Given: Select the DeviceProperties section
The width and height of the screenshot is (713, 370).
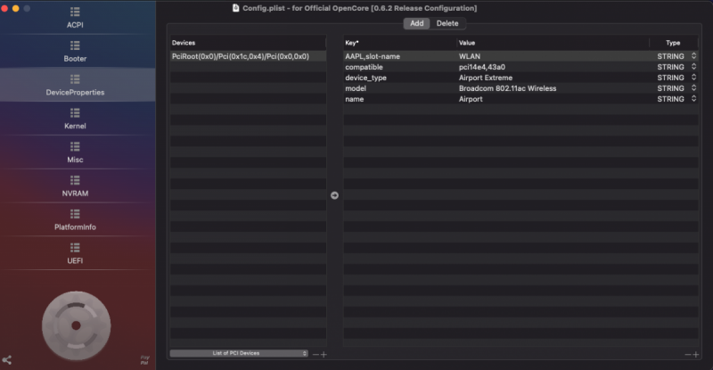Looking at the screenshot, I should 75,85.
